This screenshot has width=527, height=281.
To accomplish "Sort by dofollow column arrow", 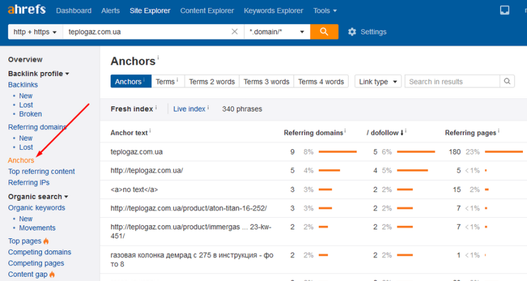I will (x=401, y=133).
